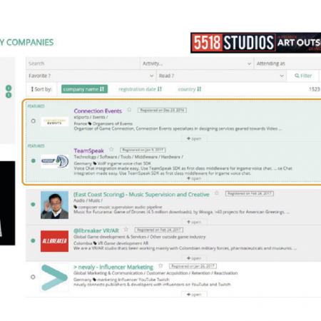
Task: Open @llbreaker VR/AR company link
Action: 96,230
